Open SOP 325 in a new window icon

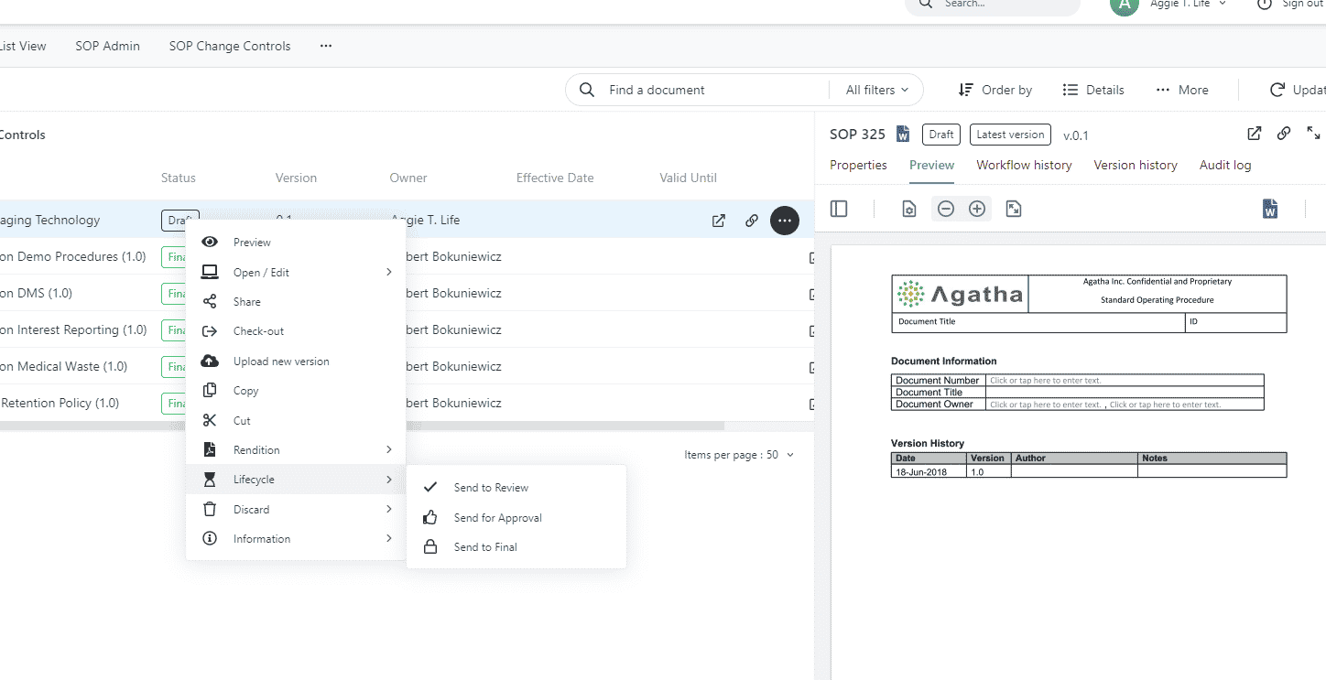(1255, 134)
